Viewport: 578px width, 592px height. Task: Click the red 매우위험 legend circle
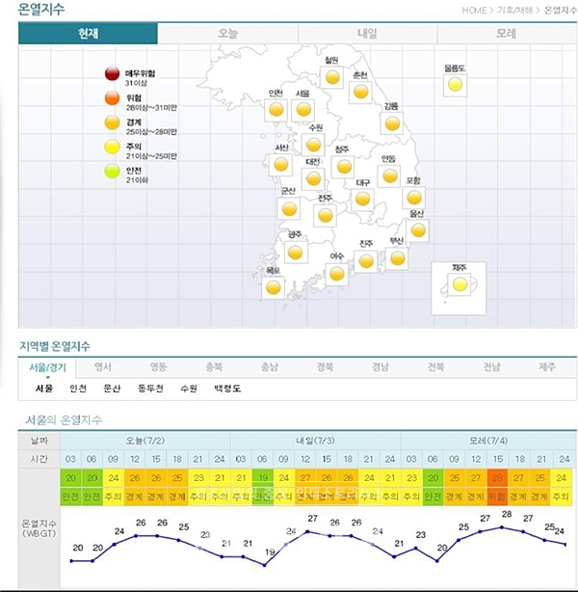[111, 75]
